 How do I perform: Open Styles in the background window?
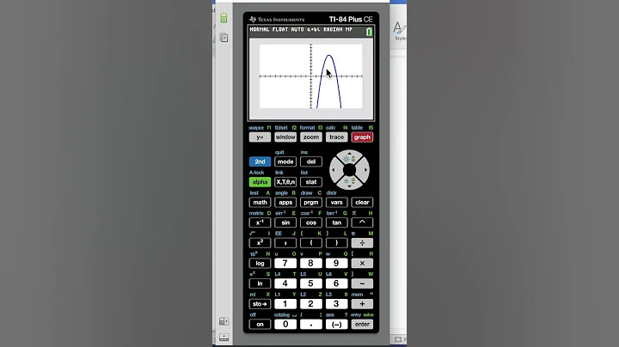click(x=400, y=32)
